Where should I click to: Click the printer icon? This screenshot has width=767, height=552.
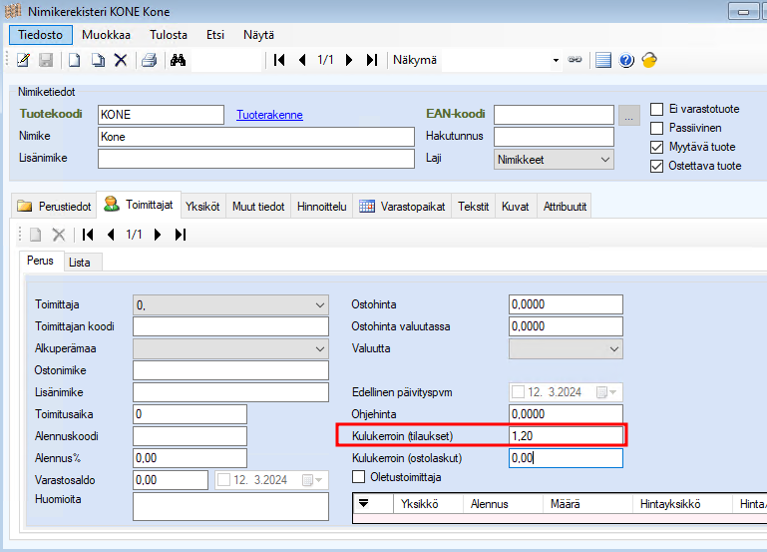(149, 60)
